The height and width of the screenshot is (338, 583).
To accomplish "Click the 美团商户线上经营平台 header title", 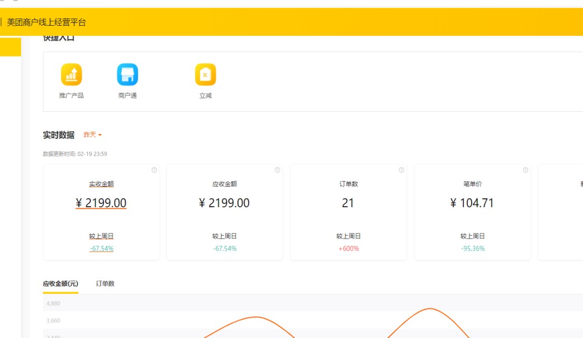I will coord(46,22).
